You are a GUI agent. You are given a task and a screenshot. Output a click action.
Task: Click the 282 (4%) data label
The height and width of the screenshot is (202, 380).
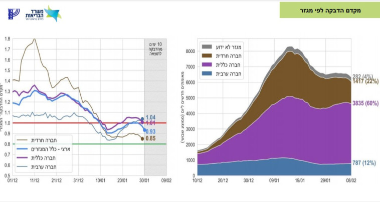pyautogui.click(x=362, y=76)
